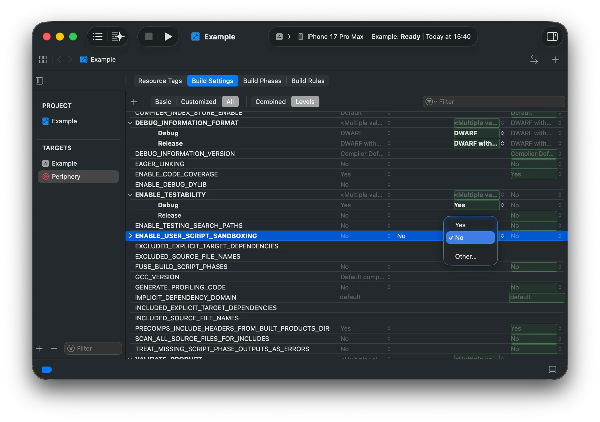Stop the running task
600x422 pixels.
149,37
